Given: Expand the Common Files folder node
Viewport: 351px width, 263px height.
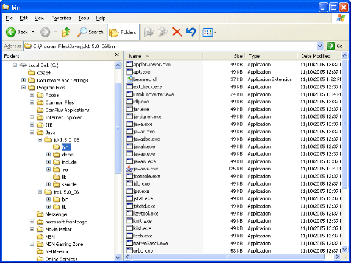Looking at the screenshot, I should [x=32, y=102].
